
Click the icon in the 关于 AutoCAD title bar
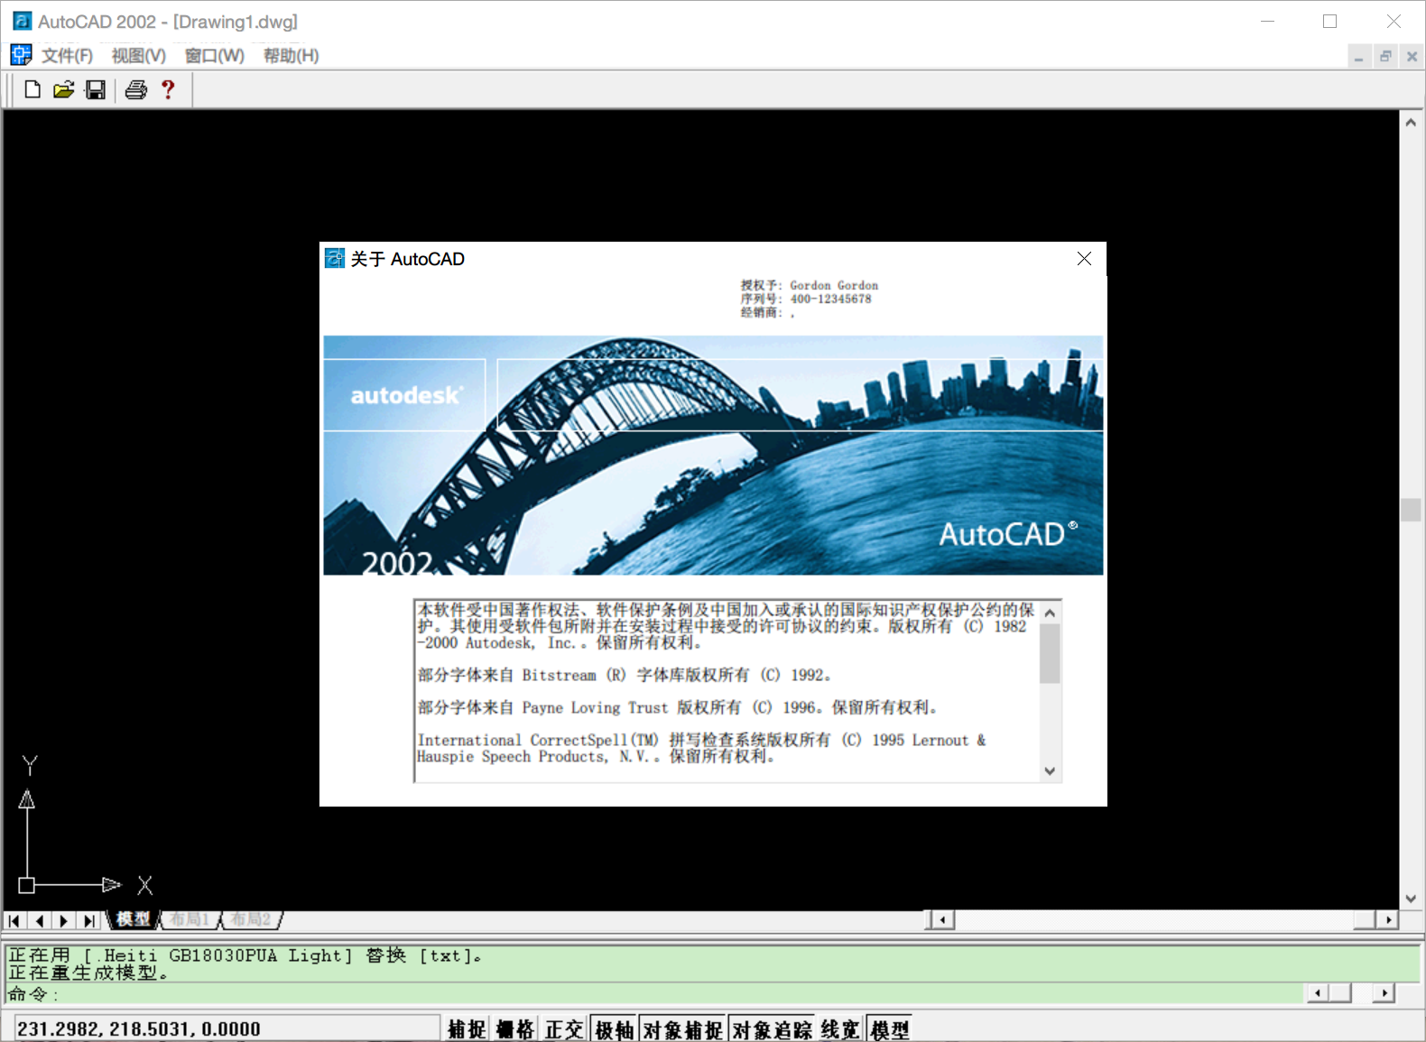tap(335, 259)
